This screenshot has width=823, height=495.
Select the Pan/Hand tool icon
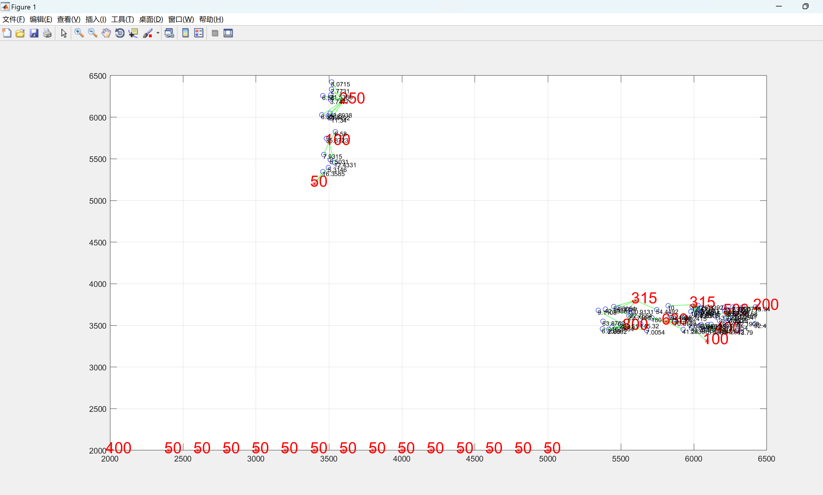coord(104,33)
